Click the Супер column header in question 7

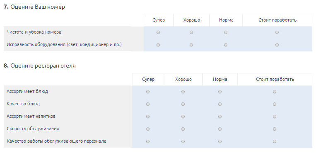coord(159,20)
